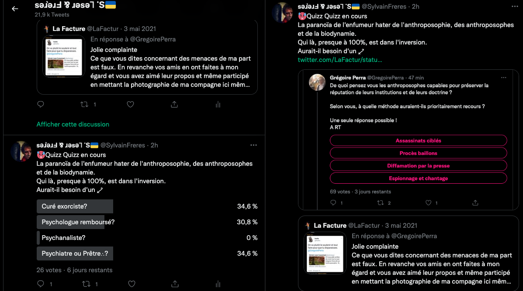Click the 'Curé exorciste?' poll result bar

75,206
